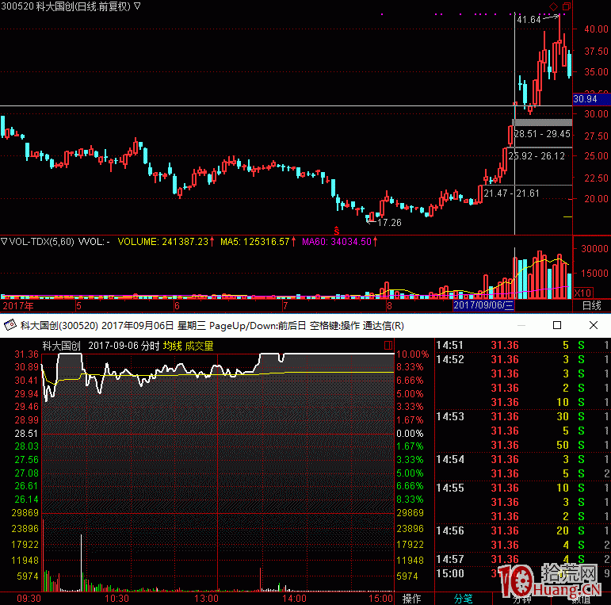Image resolution: width=611 pixels, height=605 pixels.
Task: Click the intraday window title icon
Action: tap(10, 325)
